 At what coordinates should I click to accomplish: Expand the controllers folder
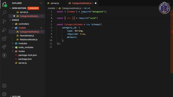coord(13,24)
